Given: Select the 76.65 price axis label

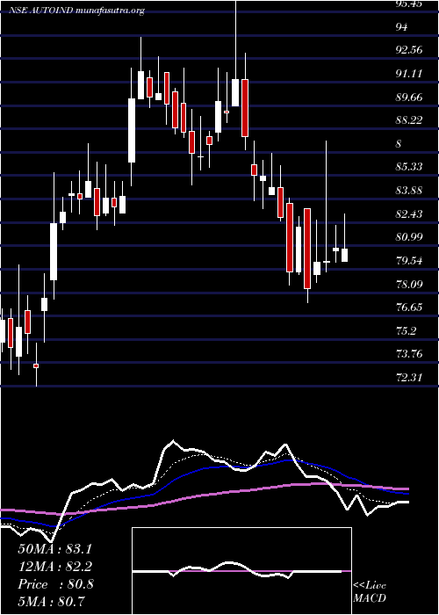Looking at the screenshot, I should click(x=410, y=307).
